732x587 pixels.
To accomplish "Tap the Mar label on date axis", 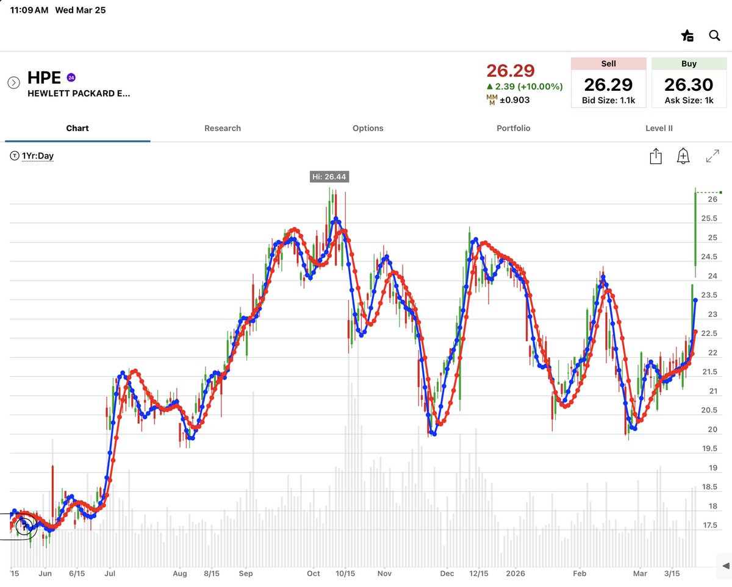I will 639,574.
